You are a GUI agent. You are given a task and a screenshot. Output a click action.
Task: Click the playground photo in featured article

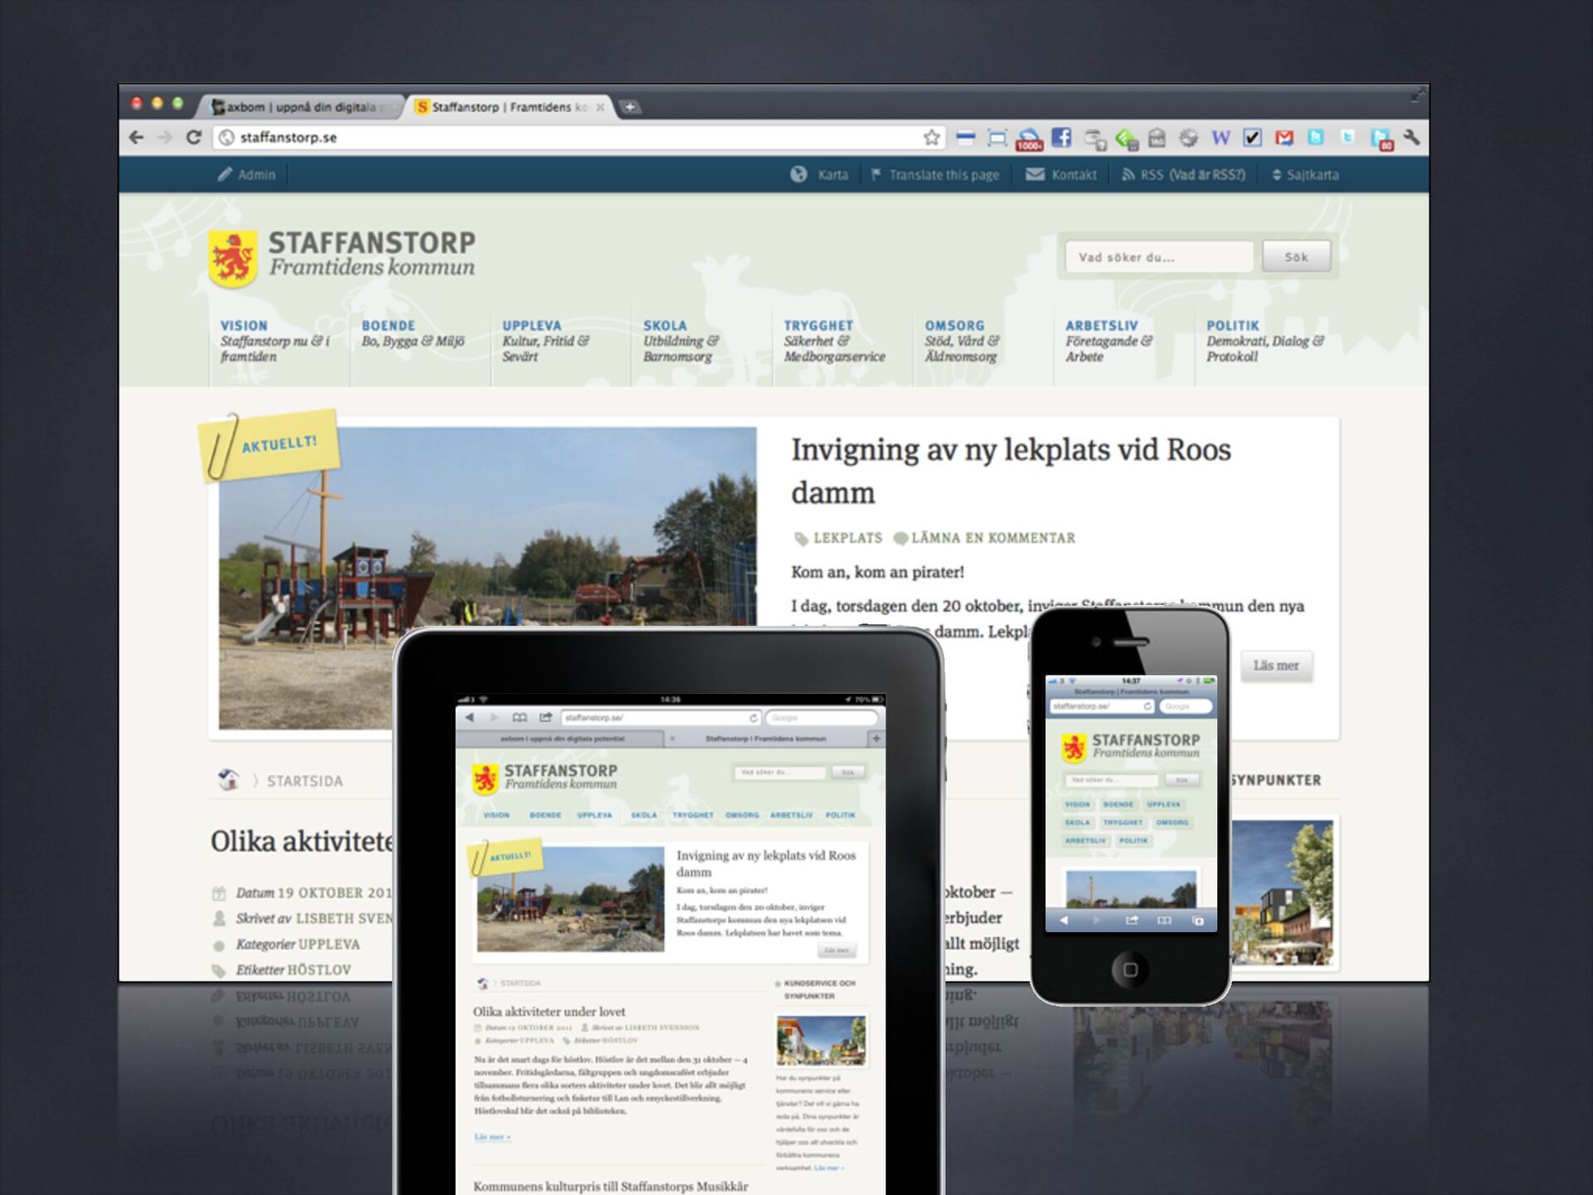487,578
